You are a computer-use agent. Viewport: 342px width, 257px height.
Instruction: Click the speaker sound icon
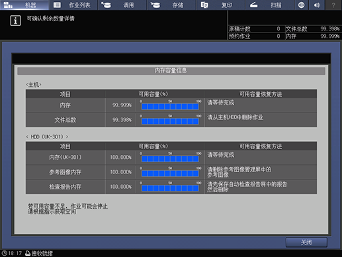point(317,5)
